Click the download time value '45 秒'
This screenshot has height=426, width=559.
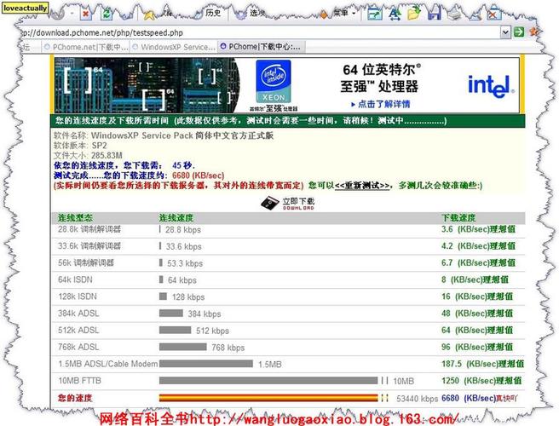183,165
